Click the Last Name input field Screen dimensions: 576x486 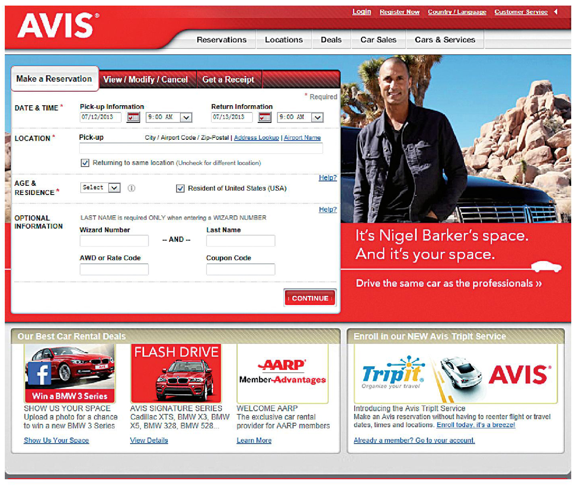240,241
